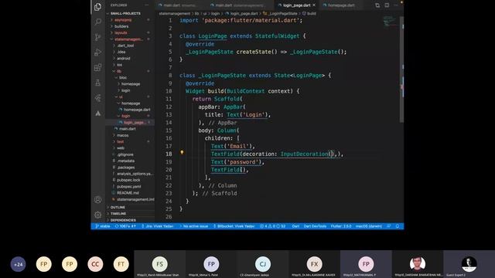495x278 pixels.
Task: Expand the .dart_tool folder
Action: tap(125, 46)
